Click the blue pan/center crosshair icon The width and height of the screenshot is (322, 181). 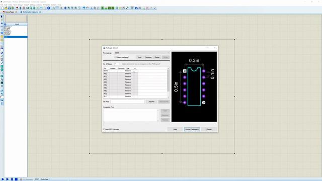click(65, 8)
